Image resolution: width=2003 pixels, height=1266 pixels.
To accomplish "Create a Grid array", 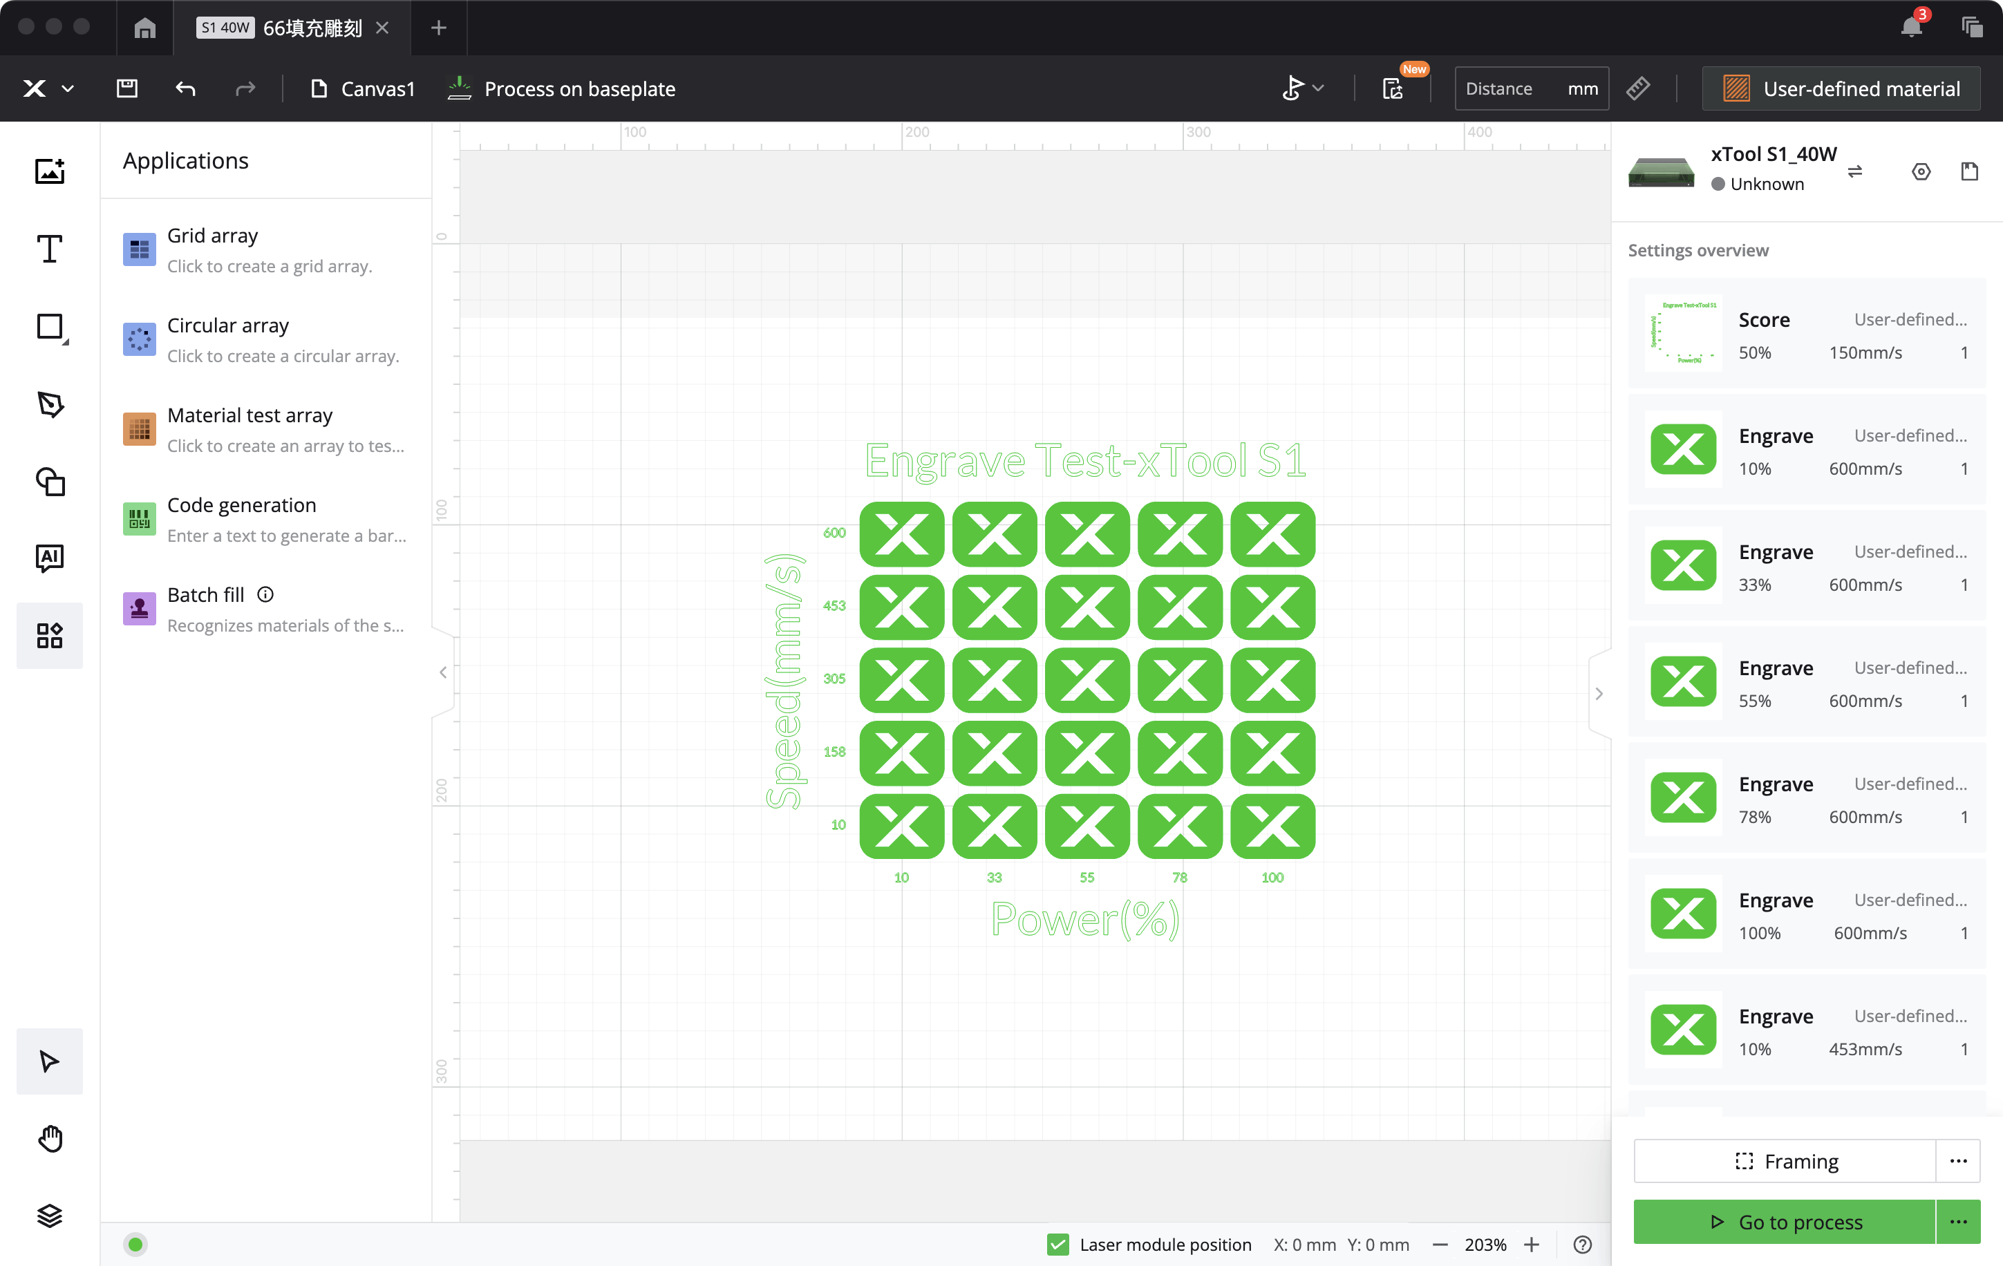I will (x=265, y=249).
